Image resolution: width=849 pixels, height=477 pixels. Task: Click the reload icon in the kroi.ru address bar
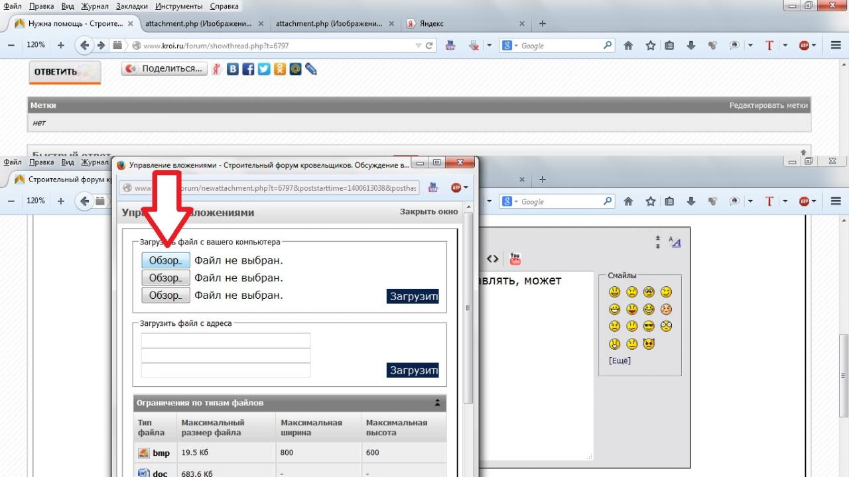click(429, 46)
